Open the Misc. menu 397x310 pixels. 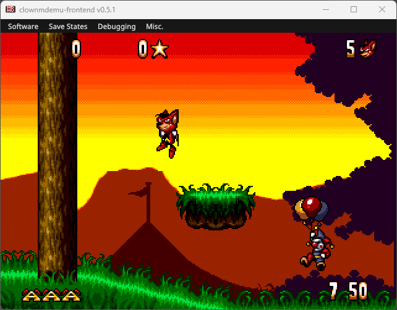155,27
